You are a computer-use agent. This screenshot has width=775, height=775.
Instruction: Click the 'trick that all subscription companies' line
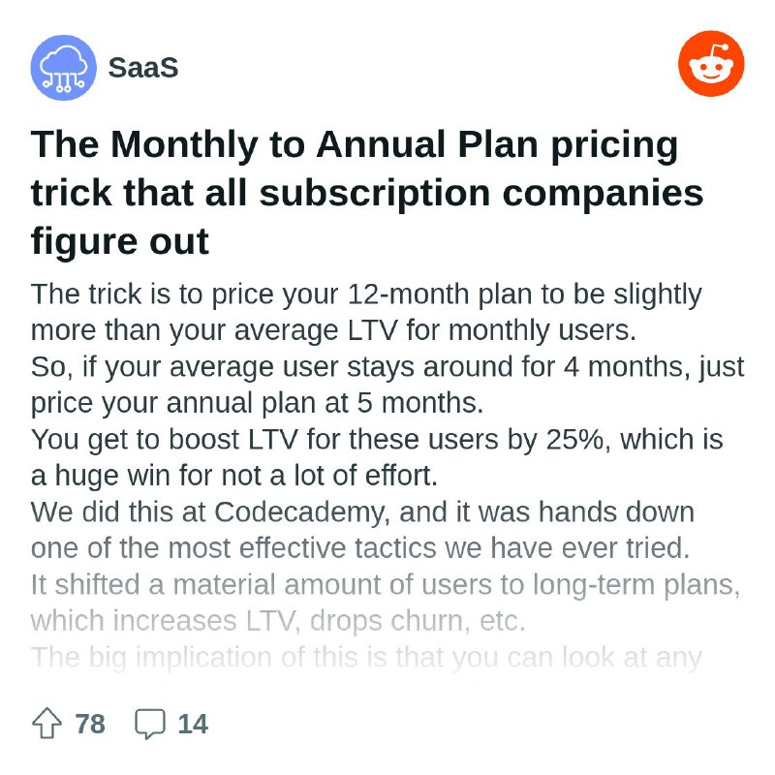click(367, 192)
